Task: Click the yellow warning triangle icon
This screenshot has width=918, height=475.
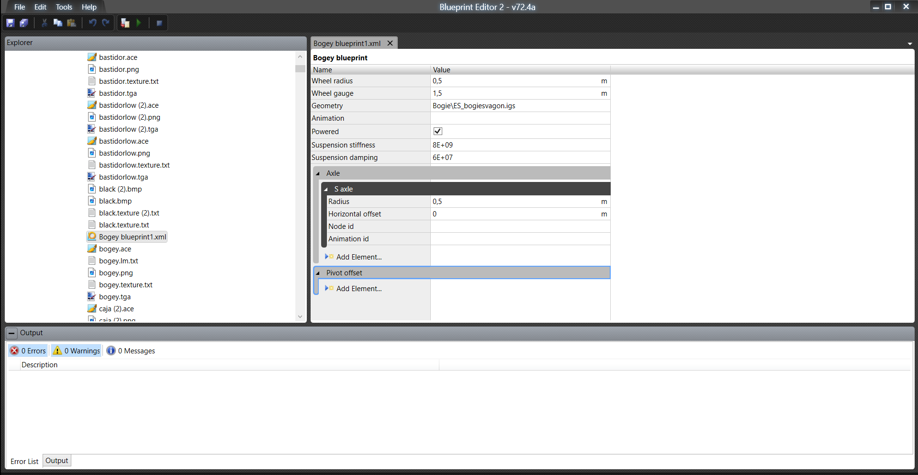Action: coord(57,351)
